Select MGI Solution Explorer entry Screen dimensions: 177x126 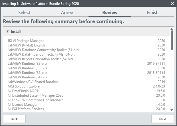86,86
